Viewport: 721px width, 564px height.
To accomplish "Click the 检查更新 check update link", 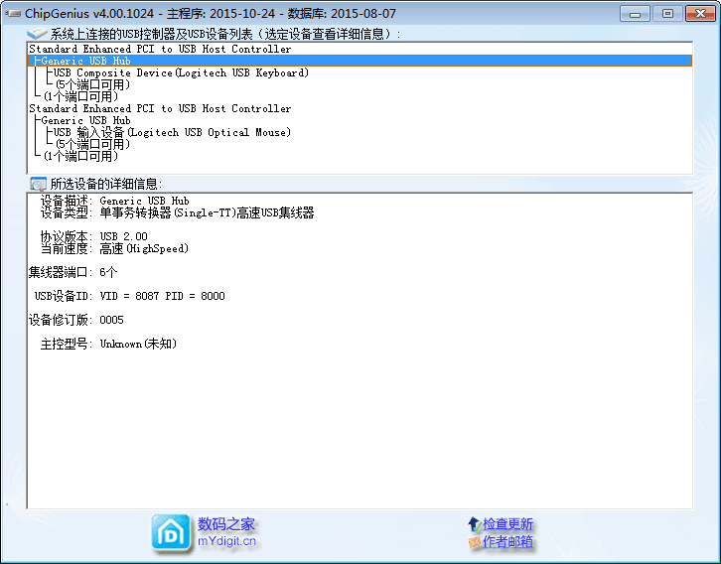I will (x=508, y=524).
